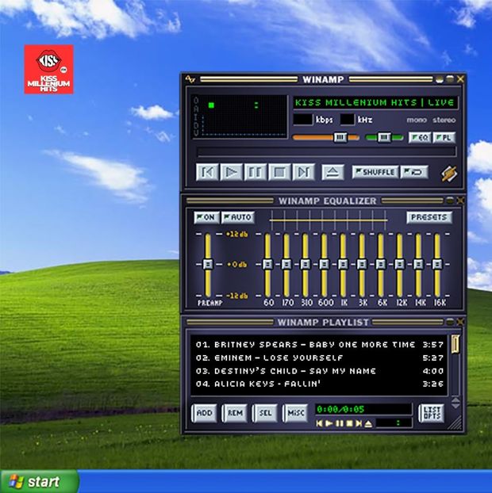The width and height of the screenshot is (492, 493).
Task: Click the Winamp previous track button
Action: (207, 172)
